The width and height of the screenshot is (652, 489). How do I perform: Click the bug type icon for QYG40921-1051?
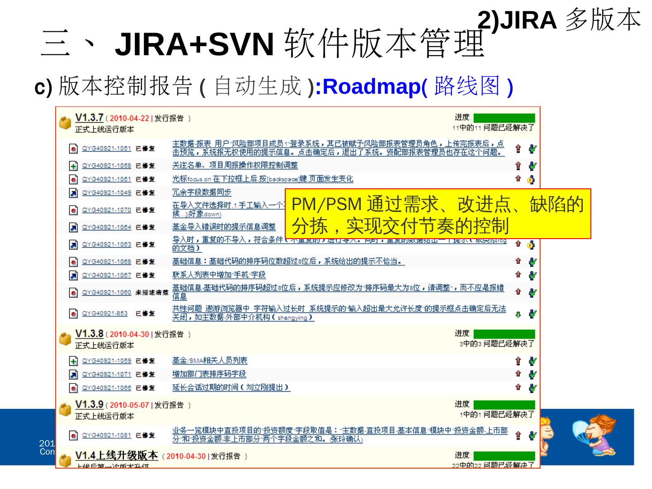73,149
